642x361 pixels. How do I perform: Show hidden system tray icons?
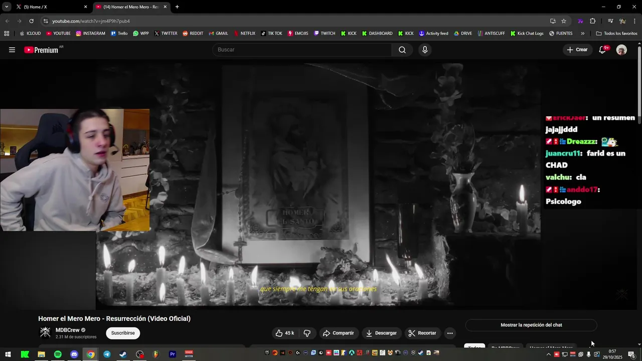[x=548, y=354]
